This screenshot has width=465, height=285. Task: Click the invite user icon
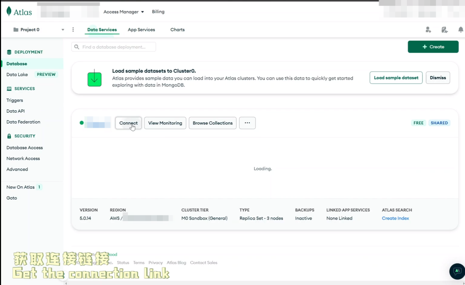click(x=428, y=30)
